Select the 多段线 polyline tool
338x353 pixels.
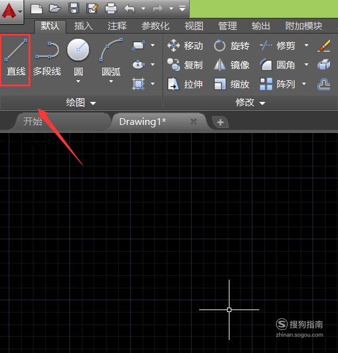47,59
